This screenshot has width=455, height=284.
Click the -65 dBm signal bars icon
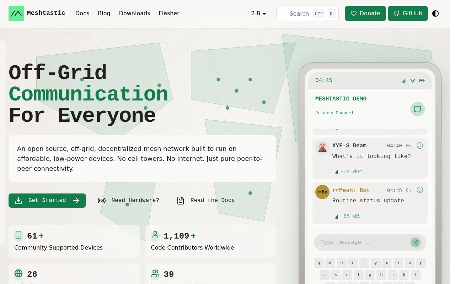[x=335, y=217]
